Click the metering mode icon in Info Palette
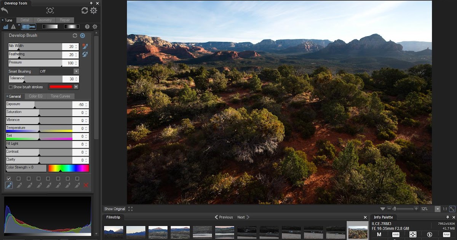 tap(413, 235)
